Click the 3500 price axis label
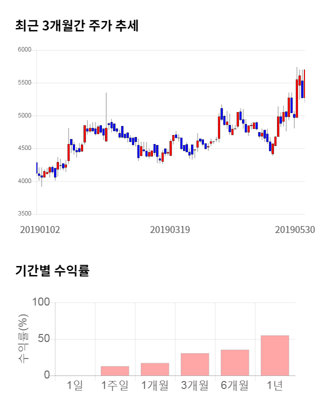The image size is (320, 405). pos(24,214)
